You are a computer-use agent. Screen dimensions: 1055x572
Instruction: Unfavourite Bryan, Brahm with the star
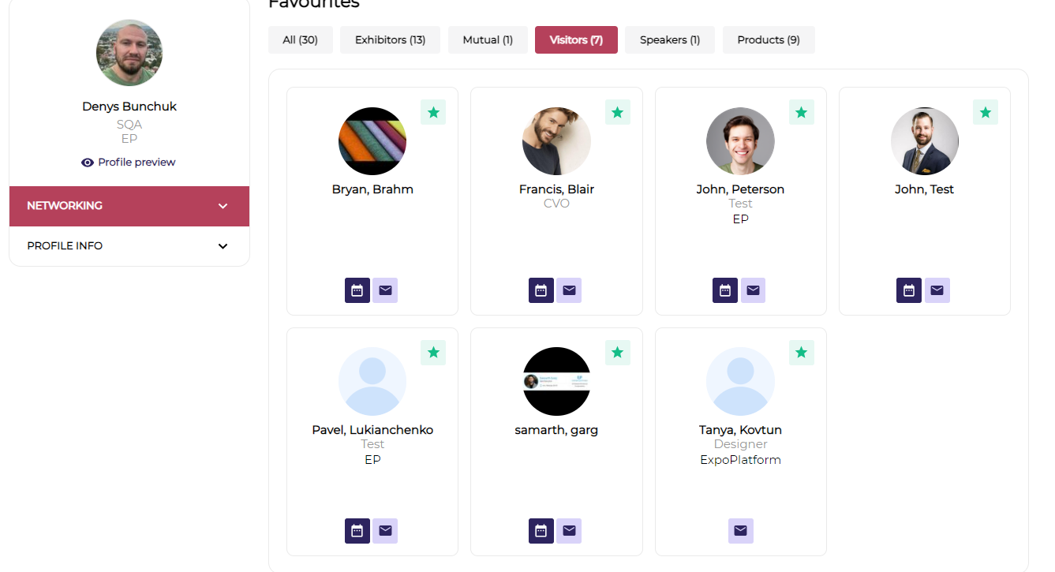[x=433, y=112]
